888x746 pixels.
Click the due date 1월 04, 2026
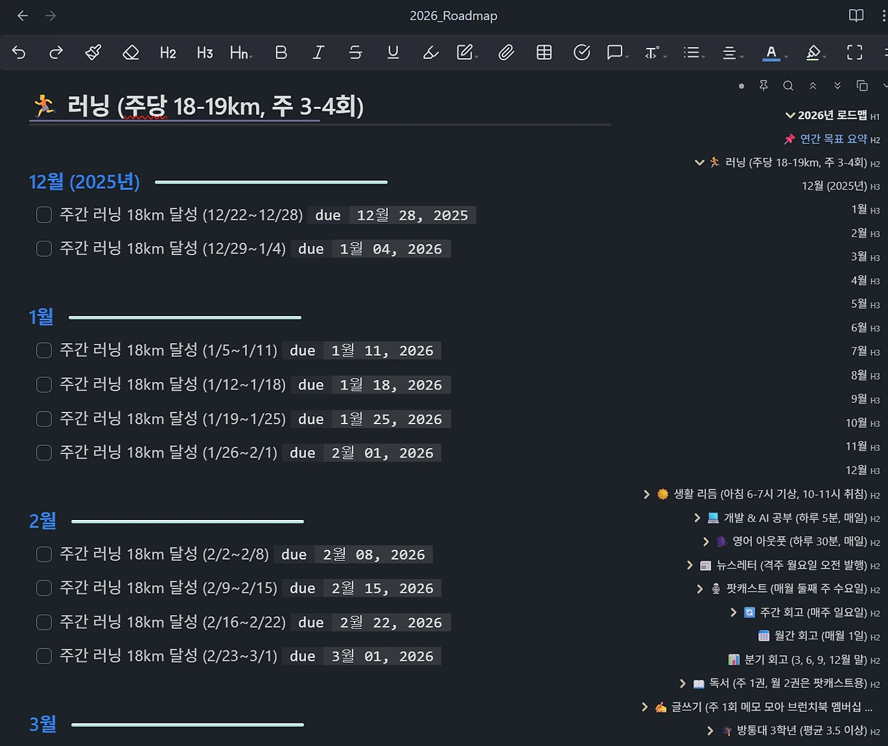click(x=391, y=249)
